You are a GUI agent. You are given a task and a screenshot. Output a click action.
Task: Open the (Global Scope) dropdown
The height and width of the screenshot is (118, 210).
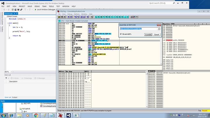pyautogui.click(x=31, y=16)
